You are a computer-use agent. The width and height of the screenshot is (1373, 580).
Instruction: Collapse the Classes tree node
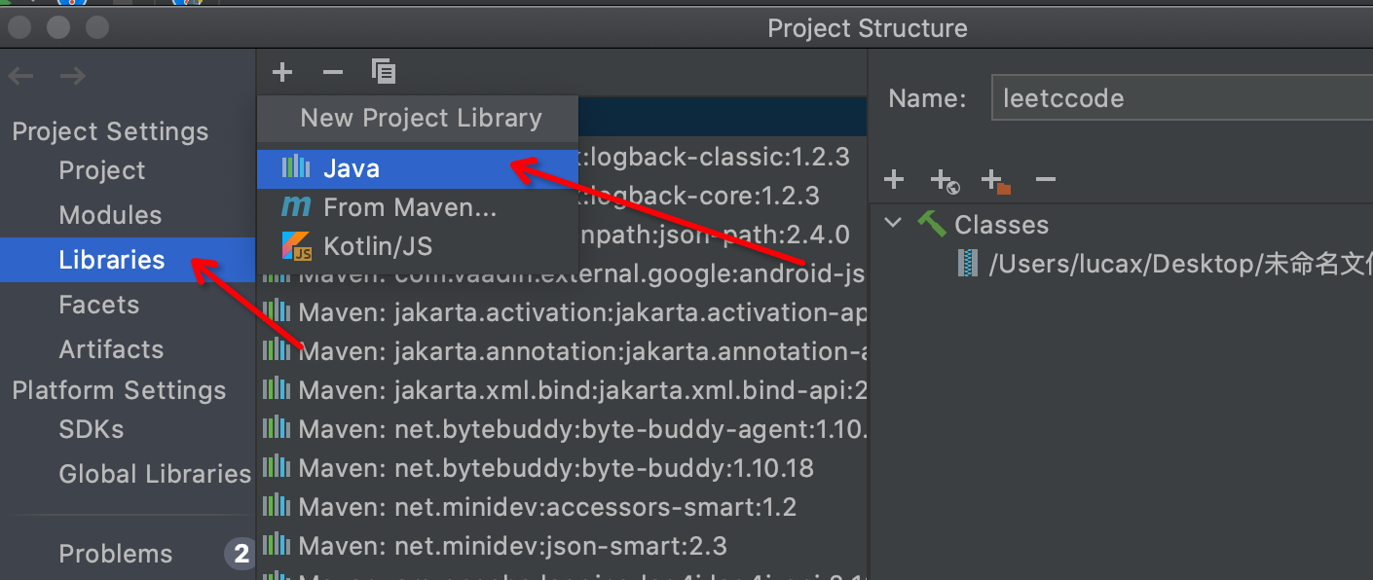pos(893,225)
